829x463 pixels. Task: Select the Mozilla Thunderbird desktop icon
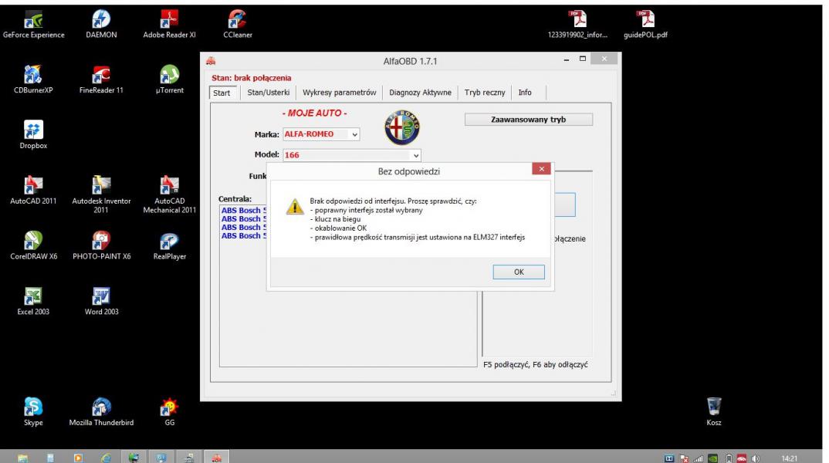101,412
